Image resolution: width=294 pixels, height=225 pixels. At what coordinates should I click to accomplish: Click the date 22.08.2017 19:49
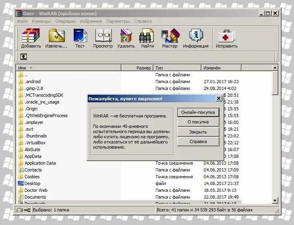click(x=221, y=197)
